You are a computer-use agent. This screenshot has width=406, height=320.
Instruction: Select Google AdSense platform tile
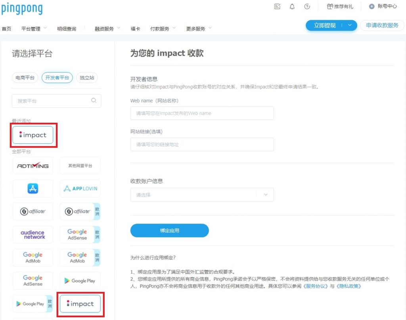[x=33, y=281]
